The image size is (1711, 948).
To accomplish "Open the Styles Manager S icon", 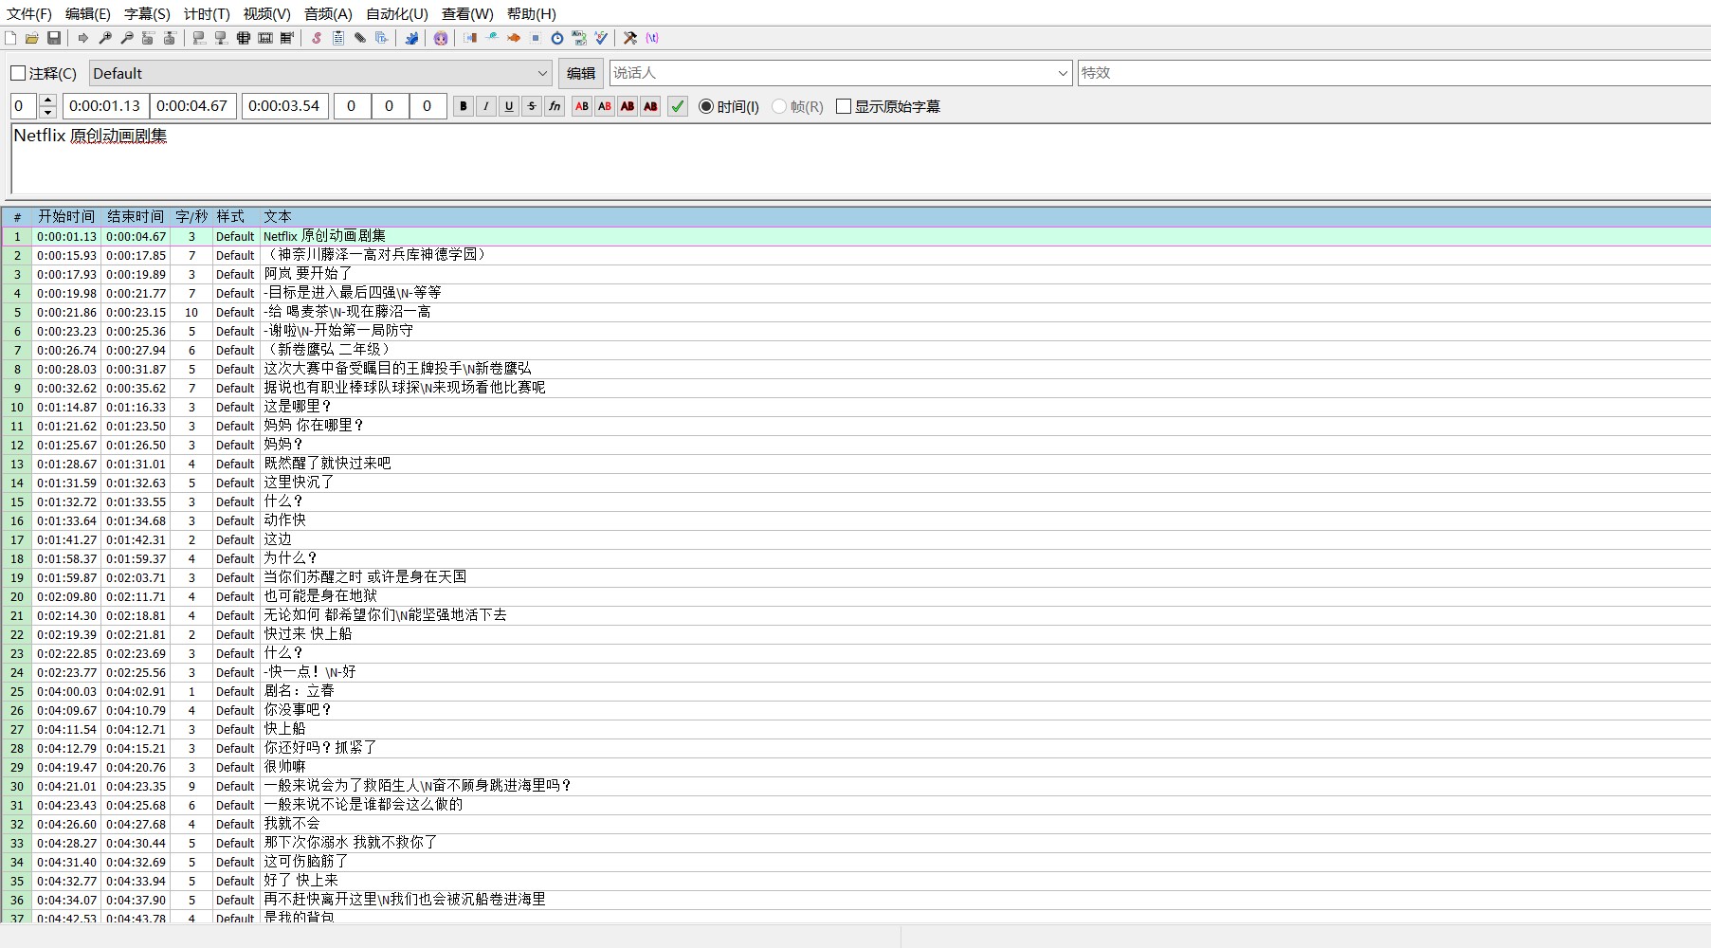I will [317, 38].
